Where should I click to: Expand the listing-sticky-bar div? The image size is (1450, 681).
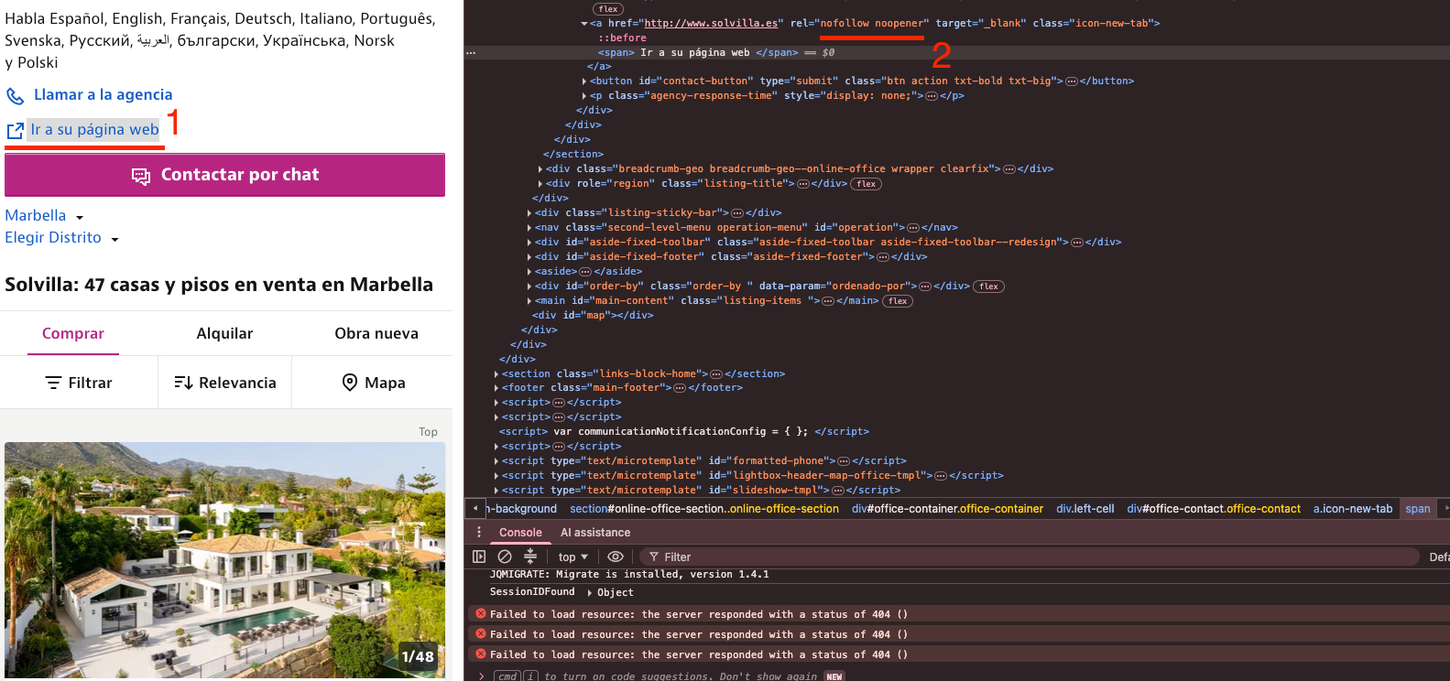click(x=529, y=213)
